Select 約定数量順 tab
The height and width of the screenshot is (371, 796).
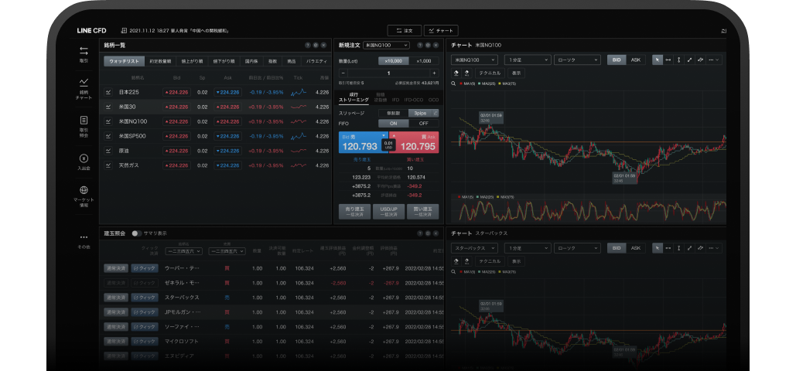click(x=160, y=61)
